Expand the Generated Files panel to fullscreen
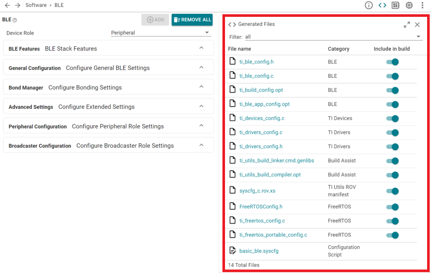Screen dimensions: 431x273 click(407, 25)
